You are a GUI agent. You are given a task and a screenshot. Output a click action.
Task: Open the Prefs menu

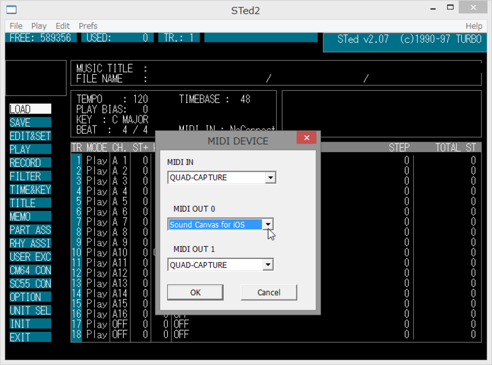pos(88,26)
